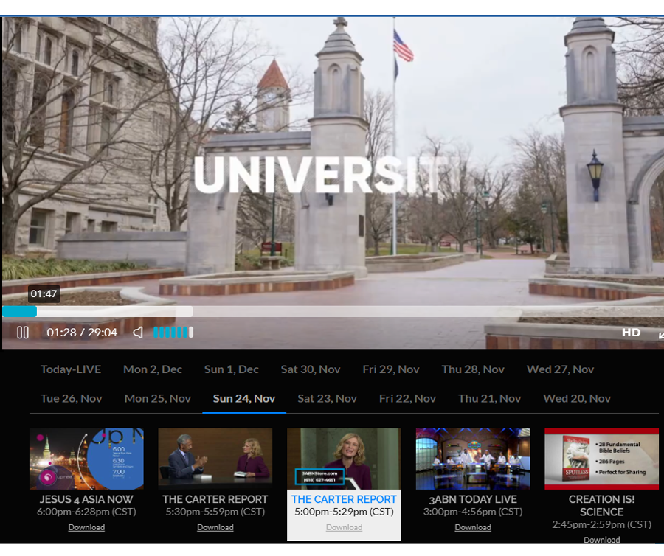664x556 pixels.
Task: Open the 5:30pm Carter Report thumbnail
Action: (215, 459)
